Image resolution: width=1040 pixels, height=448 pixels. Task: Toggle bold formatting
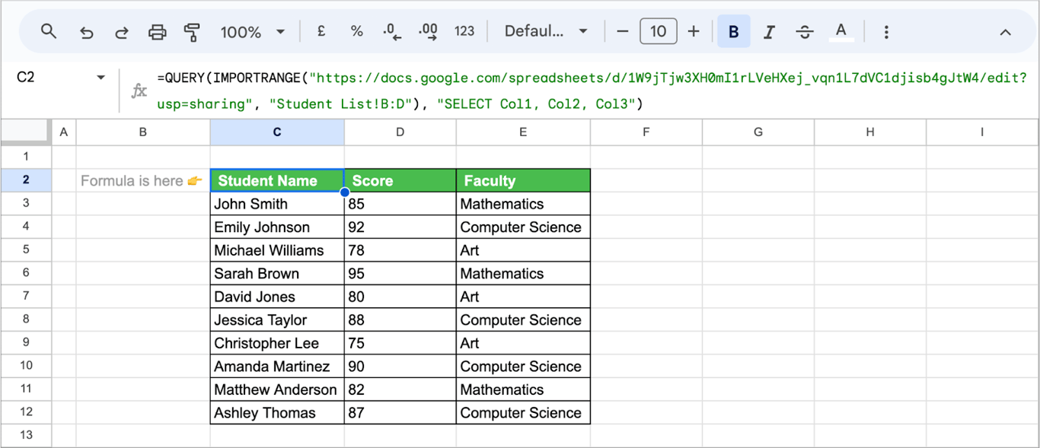734,32
